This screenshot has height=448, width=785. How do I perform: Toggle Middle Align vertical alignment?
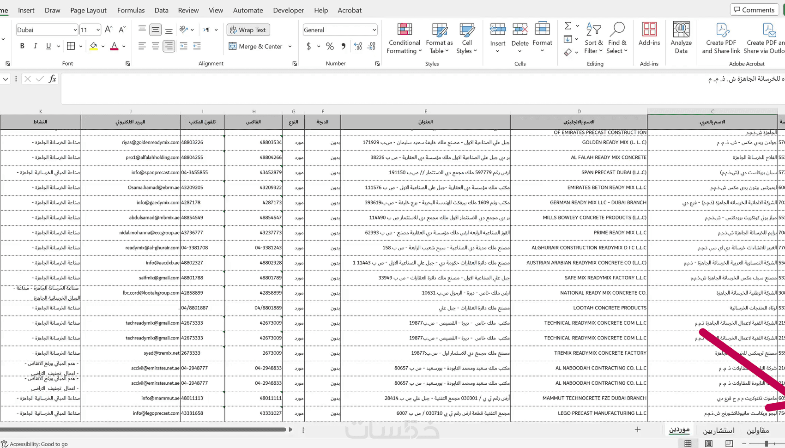[x=156, y=30]
